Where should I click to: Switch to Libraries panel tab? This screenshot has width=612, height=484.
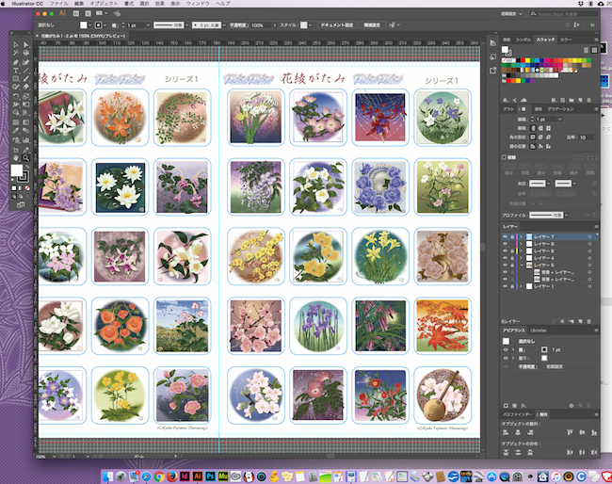click(539, 331)
